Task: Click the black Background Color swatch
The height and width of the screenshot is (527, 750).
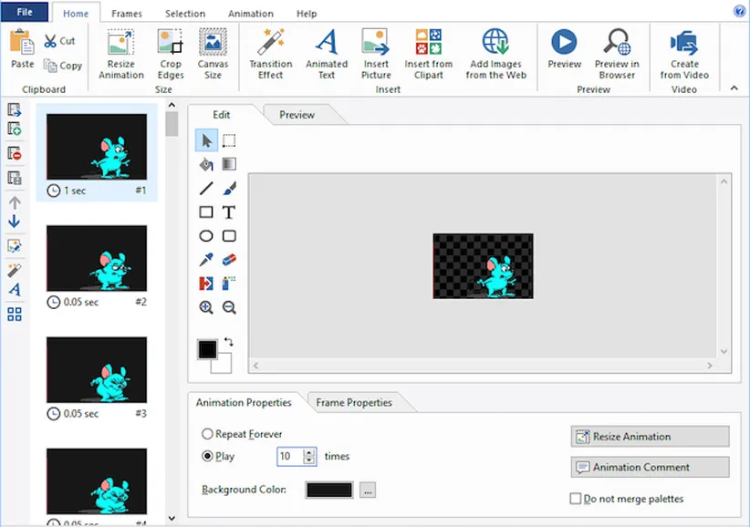Action: [x=329, y=491]
